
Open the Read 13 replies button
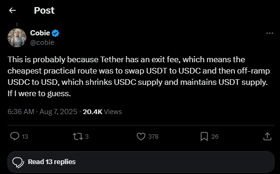pyautogui.click(x=141, y=162)
